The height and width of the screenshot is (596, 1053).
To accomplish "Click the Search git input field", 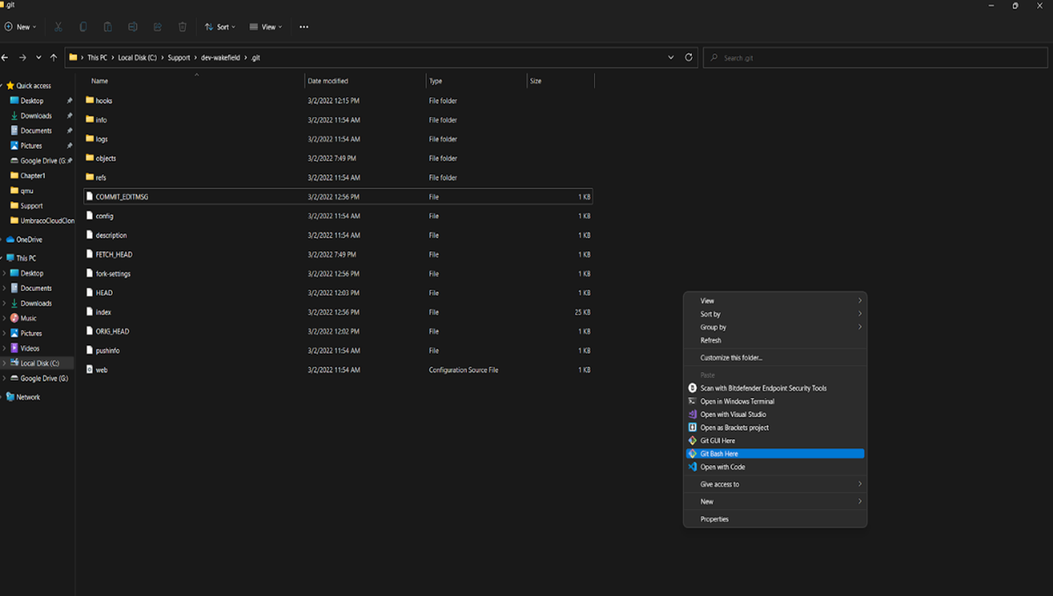I will [x=875, y=58].
